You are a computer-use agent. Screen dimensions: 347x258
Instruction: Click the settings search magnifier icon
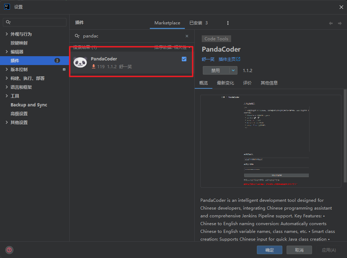[9, 22]
